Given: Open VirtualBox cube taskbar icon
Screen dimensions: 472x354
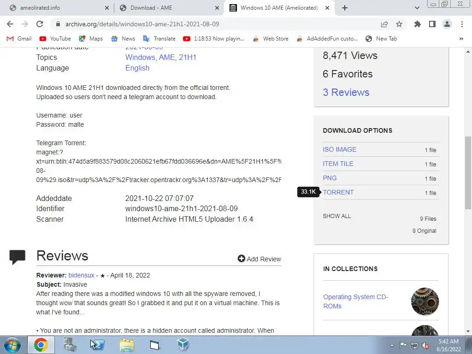Looking at the screenshot, I should pyautogui.click(x=183, y=345).
